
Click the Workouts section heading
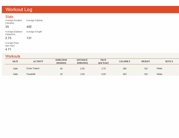13,56
